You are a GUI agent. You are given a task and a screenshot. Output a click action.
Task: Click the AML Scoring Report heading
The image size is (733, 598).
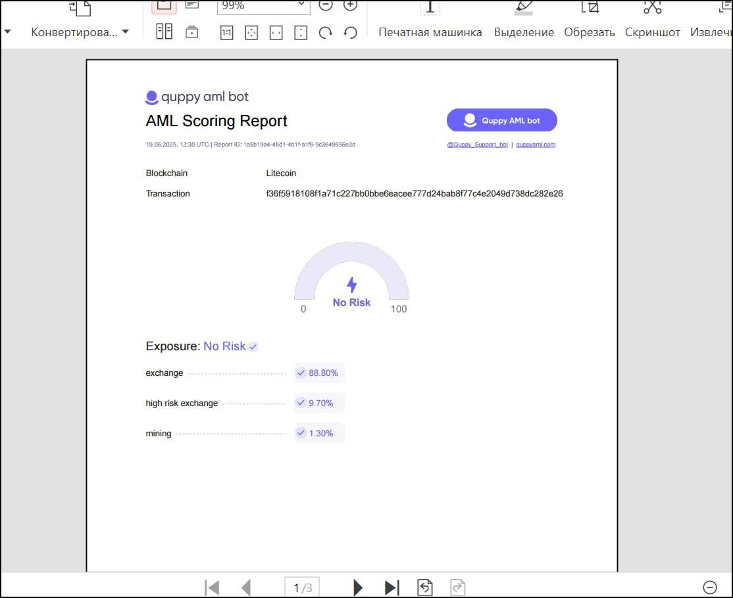click(216, 121)
